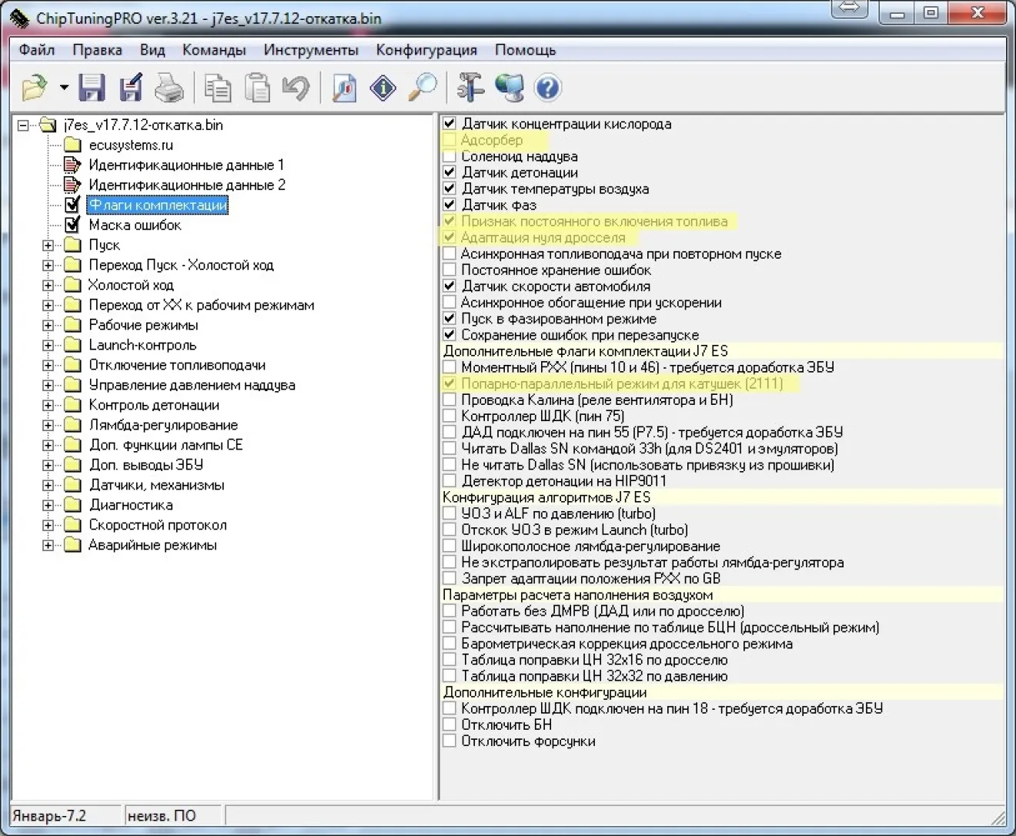Expand the Холостой ход tree node
The height and width of the screenshot is (836, 1016).
click(48, 285)
